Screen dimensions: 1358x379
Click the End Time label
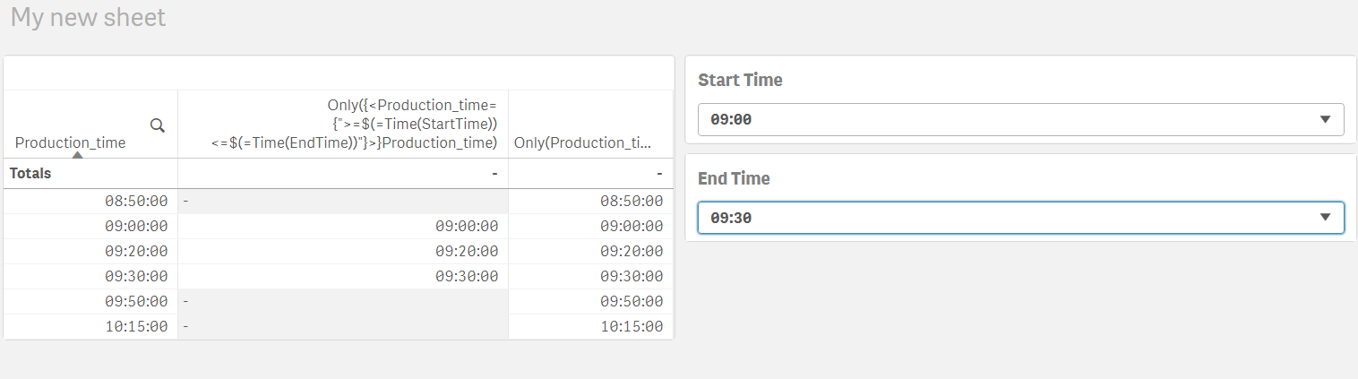(x=734, y=178)
